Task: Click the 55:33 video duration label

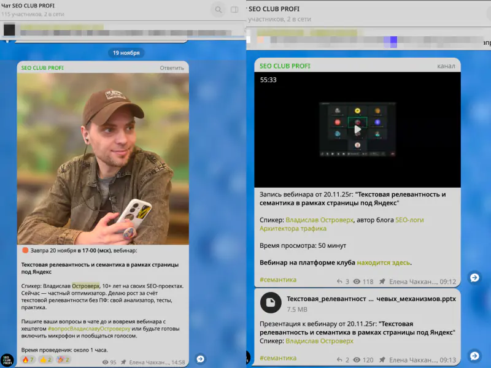Action: (x=268, y=80)
